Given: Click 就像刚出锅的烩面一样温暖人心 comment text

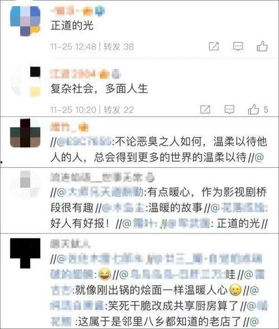Looking at the screenshot, I should click(151, 290).
